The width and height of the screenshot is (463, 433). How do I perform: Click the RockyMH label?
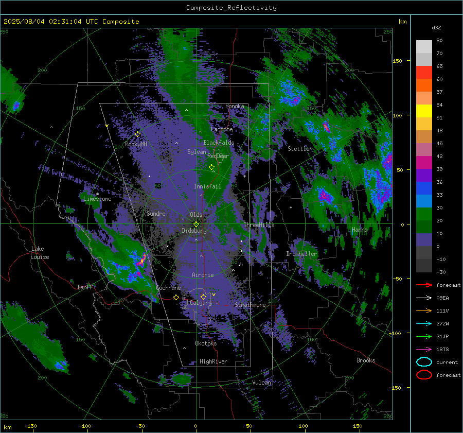point(136,144)
